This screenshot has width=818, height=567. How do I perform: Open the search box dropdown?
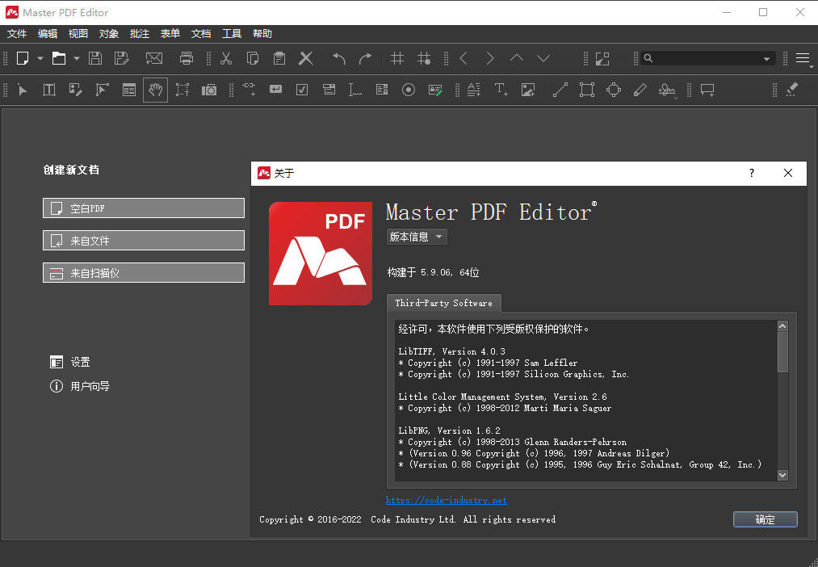tap(767, 58)
